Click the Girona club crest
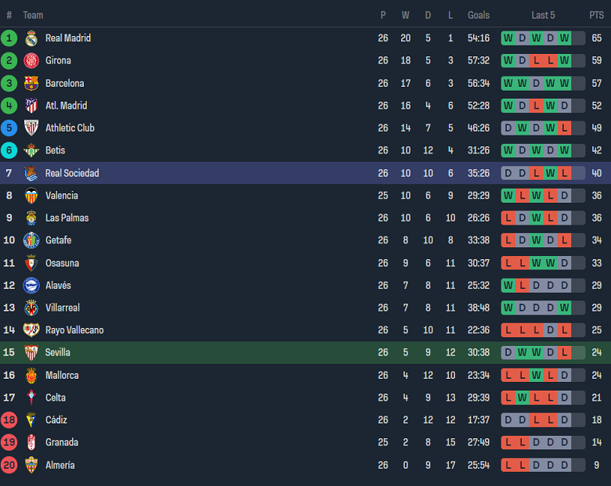This screenshot has width=611, height=486. tap(31, 61)
